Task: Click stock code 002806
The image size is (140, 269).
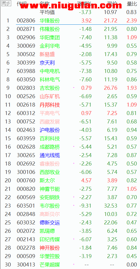Action: pyautogui.click(x=26, y=20)
